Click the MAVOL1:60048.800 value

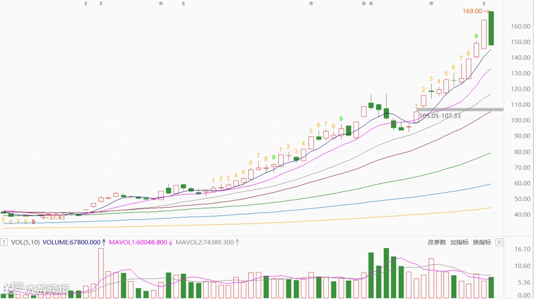click(x=138, y=242)
